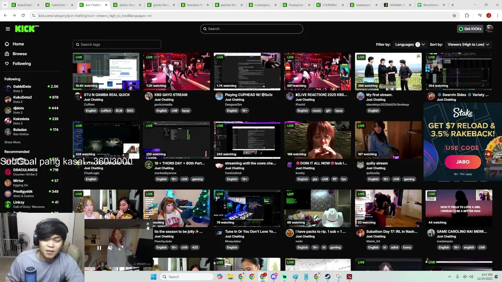Open Discord from taskbar
This screenshot has width=502, height=282.
coord(274,277)
